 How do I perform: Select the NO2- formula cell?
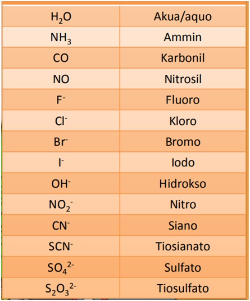click(61, 204)
